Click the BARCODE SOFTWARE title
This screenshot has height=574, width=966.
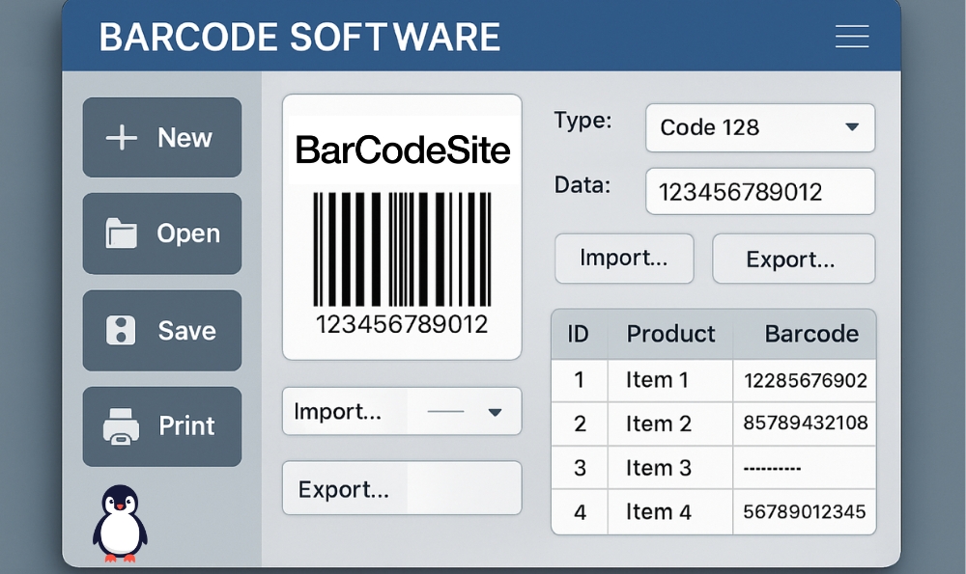(299, 37)
